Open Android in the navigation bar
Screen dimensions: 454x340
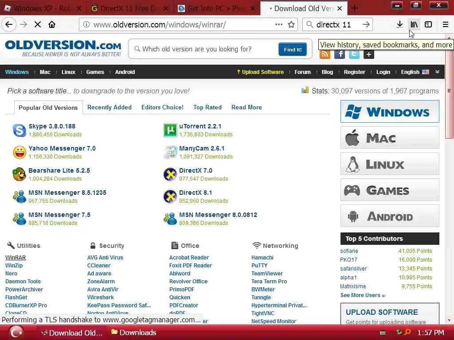(x=125, y=72)
